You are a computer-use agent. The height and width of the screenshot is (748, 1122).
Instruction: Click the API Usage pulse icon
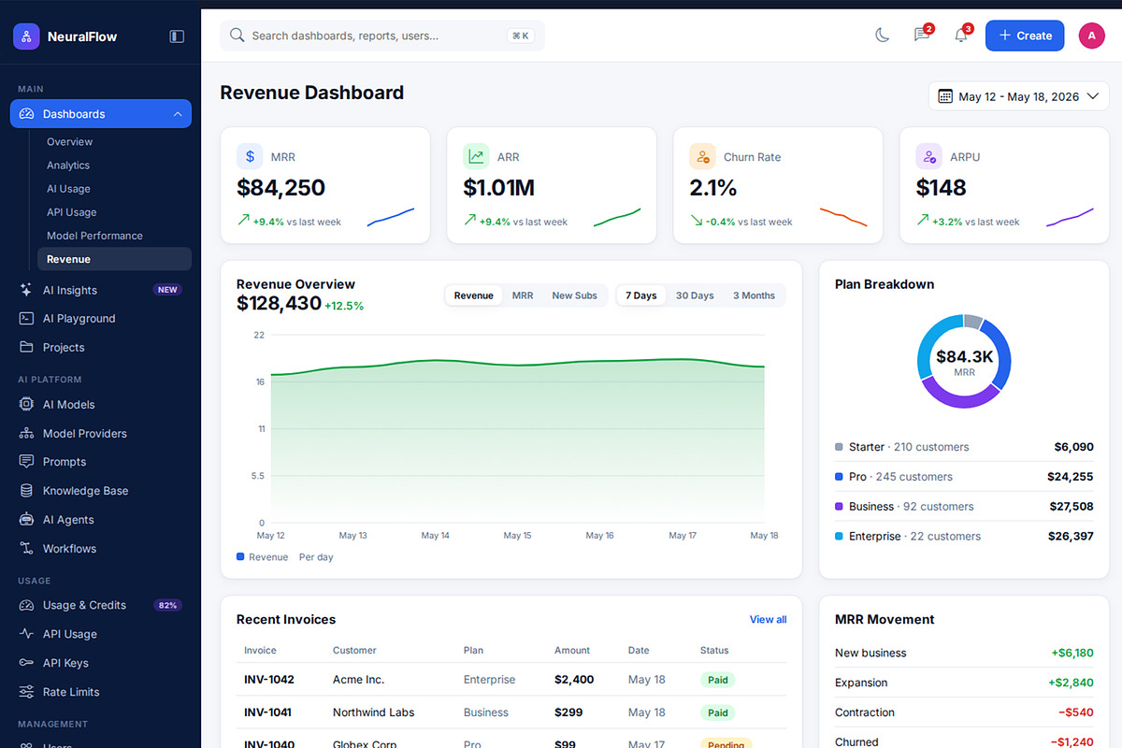point(26,634)
